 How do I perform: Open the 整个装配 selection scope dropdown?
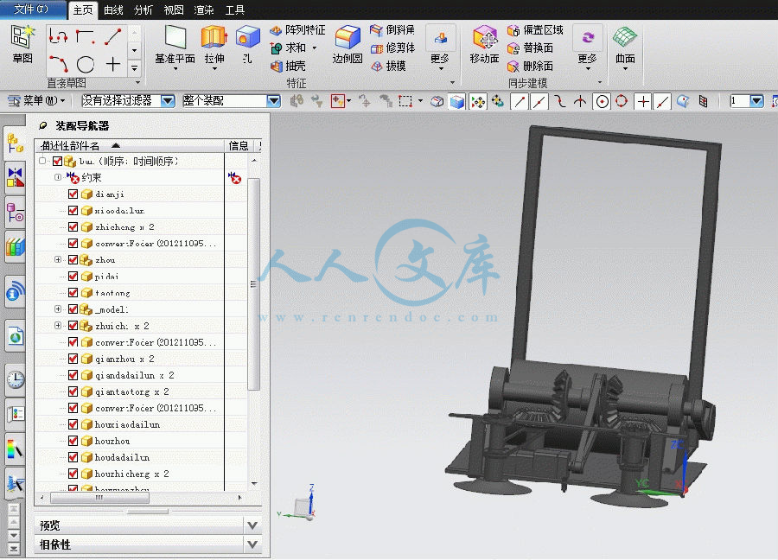pos(273,101)
